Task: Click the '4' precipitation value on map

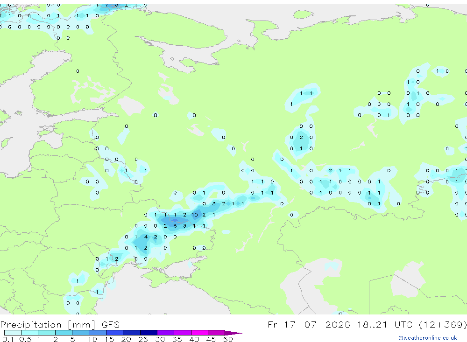Action: [146, 237]
